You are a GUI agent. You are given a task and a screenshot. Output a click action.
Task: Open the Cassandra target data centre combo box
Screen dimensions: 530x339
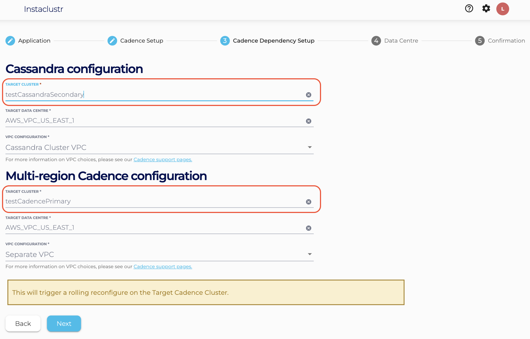[154, 121]
